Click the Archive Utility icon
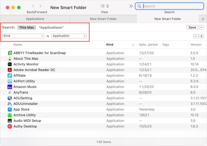Viewport: 207px width, 146px height. coord(10,115)
